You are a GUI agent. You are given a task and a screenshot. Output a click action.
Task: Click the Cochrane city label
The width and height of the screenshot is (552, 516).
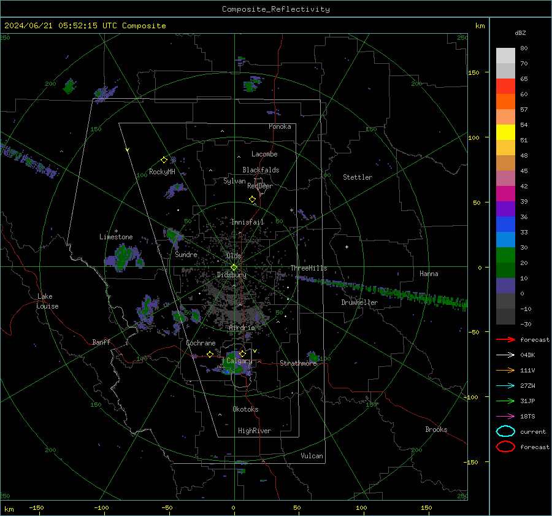201,343
